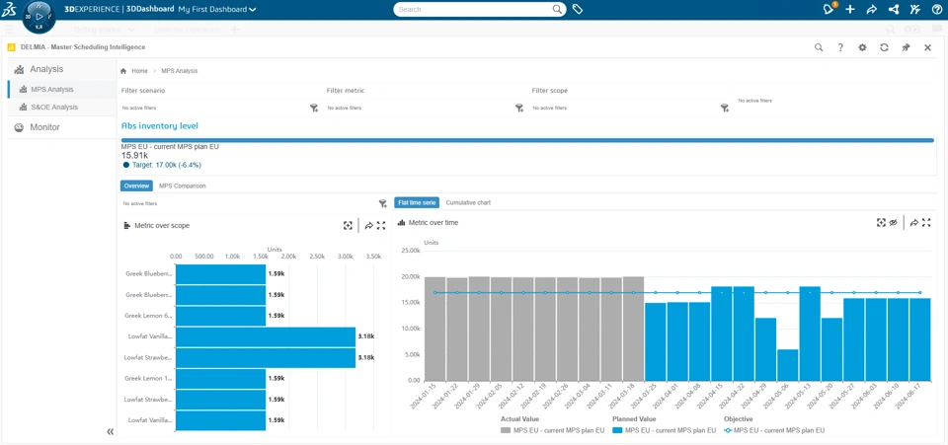The height and width of the screenshot is (445, 948).
Task: Open the DELMIA widget settings gear
Action: [x=862, y=47]
